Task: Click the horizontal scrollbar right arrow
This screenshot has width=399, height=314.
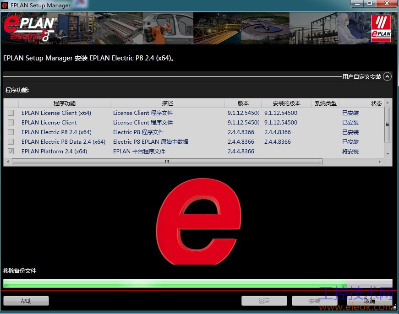Action: click(x=380, y=162)
